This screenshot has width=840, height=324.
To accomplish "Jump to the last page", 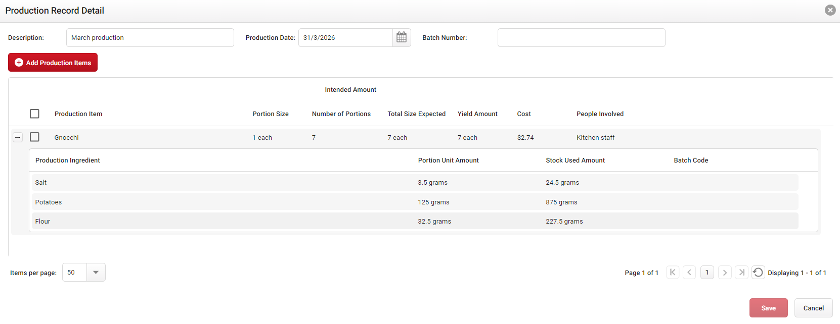I will (x=741, y=273).
